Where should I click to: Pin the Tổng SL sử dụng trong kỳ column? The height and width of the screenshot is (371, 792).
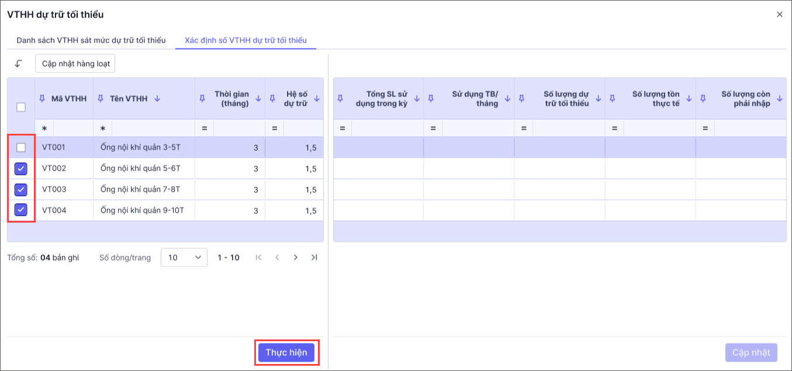tap(341, 99)
